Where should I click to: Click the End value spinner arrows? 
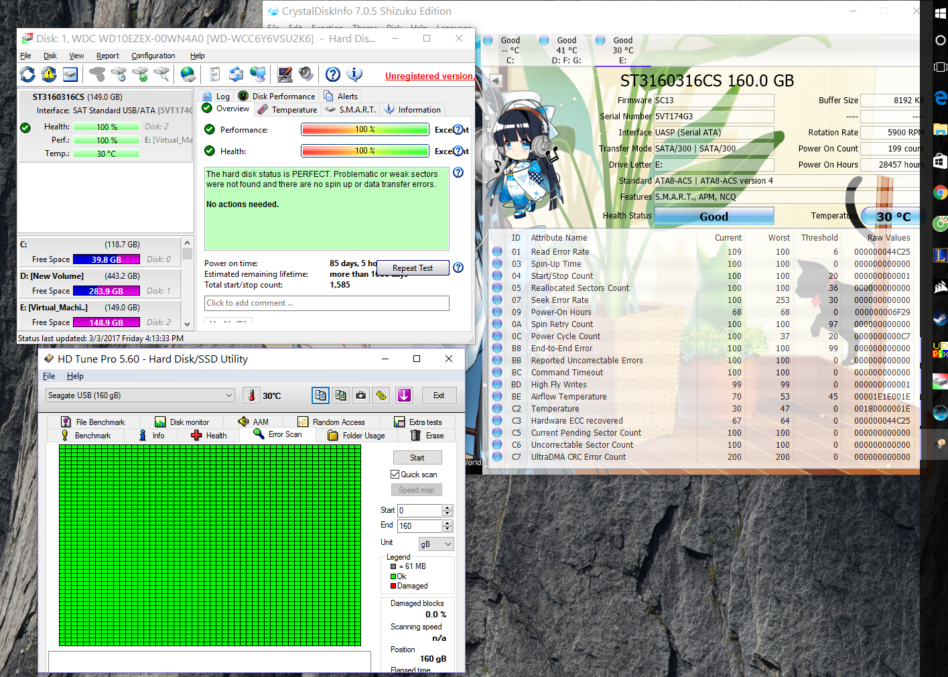[448, 526]
